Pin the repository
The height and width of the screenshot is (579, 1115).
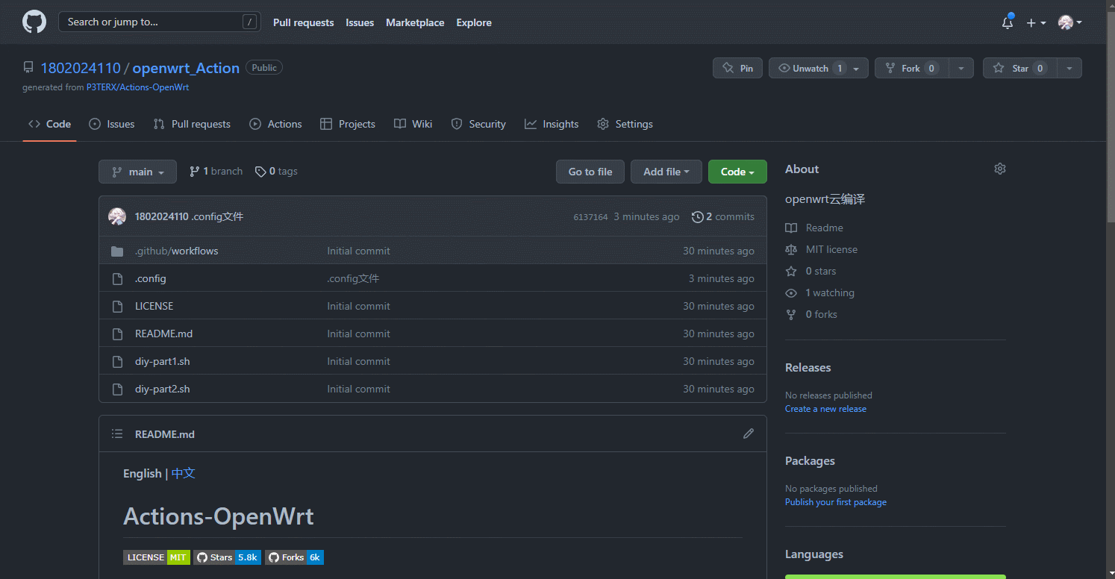tap(737, 68)
